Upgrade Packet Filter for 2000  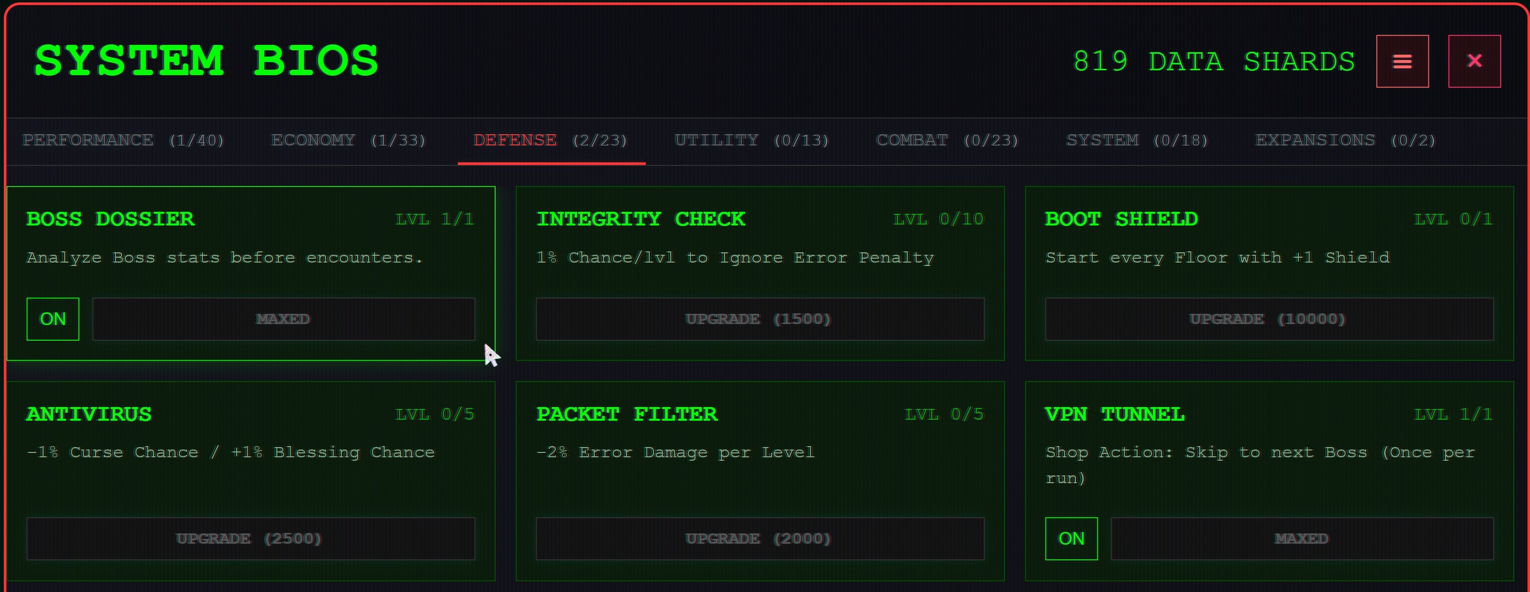click(760, 538)
